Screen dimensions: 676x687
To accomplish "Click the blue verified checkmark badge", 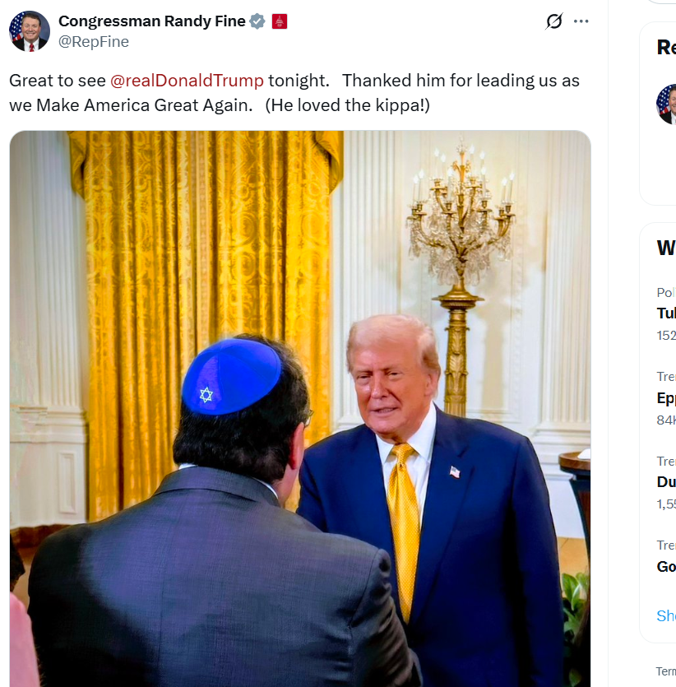I will pos(257,21).
